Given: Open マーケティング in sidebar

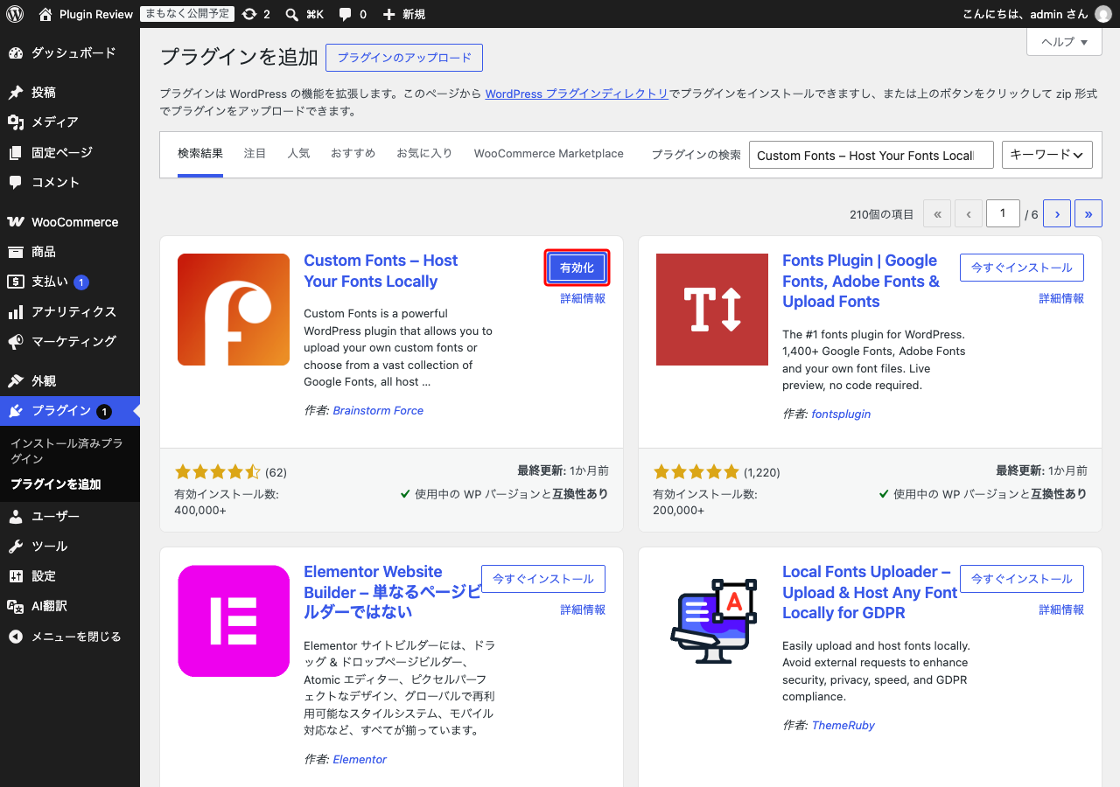Looking at the screenshot, I should point(70,341).
